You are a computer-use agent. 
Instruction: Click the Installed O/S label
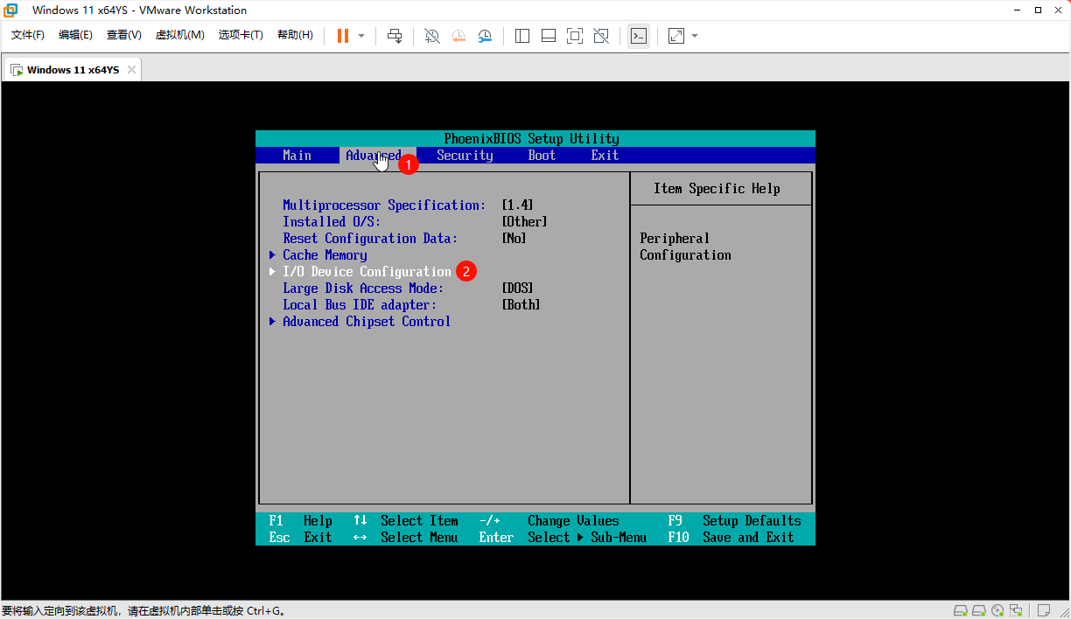coord(332,222)
